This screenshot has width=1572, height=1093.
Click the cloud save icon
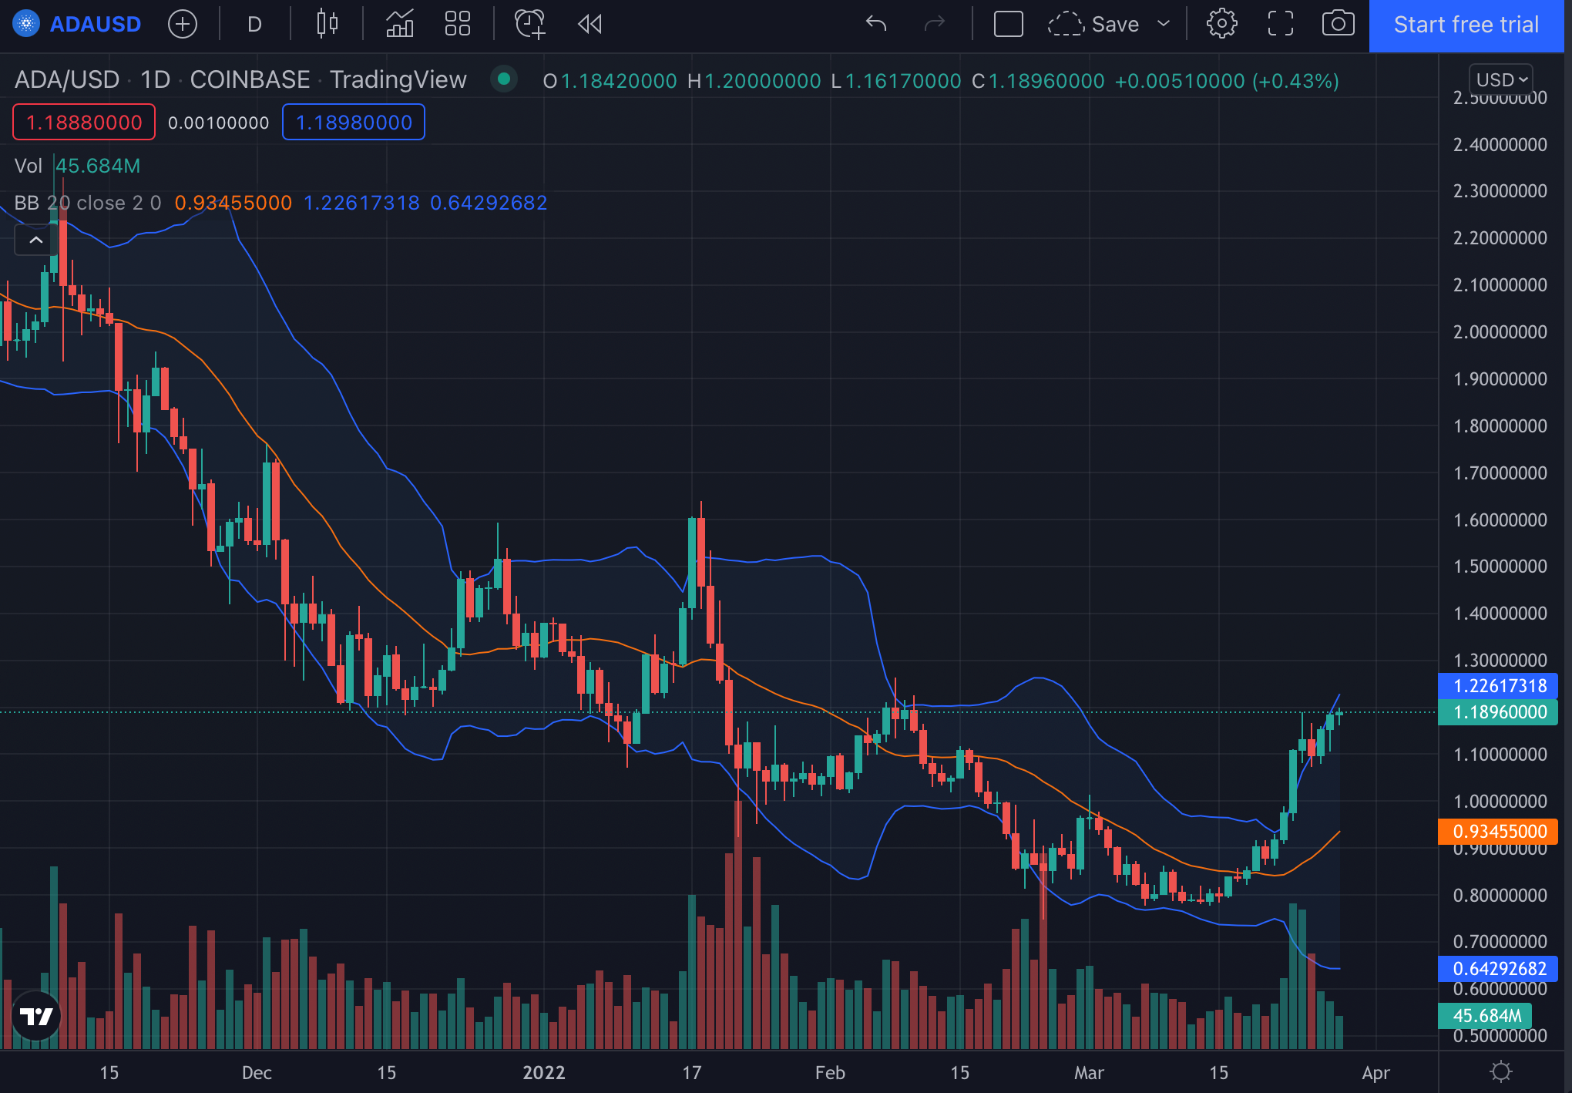coord(1066,25)
